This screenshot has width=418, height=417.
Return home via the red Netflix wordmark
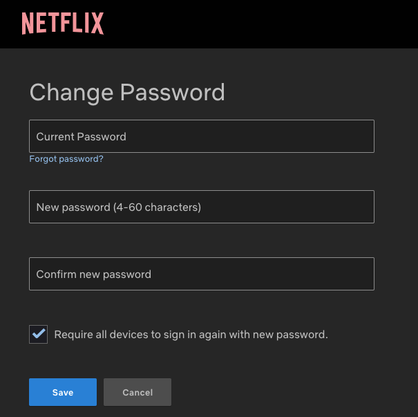(62, 24)
